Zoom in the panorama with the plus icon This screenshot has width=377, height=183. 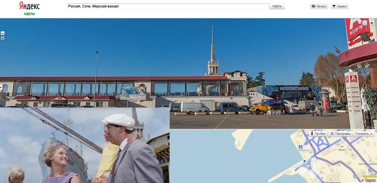(3, 38)
